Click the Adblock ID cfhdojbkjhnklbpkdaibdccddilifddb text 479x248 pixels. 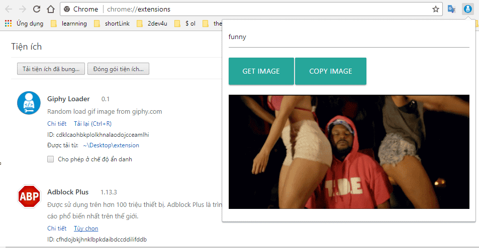coord(97,239)
